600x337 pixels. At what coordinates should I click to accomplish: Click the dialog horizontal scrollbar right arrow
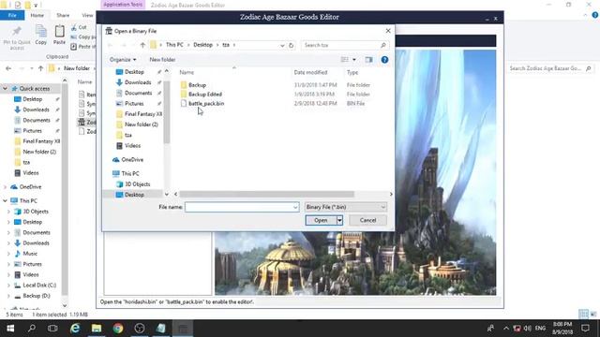(x=391, y=194)
